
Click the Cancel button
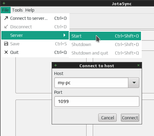pos(107,118)
